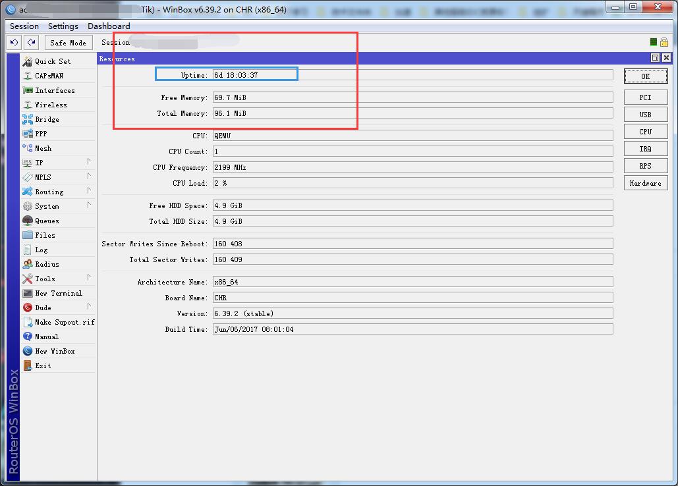678x486 pixels.
Task: Open the Wireless icon
Action: pos(28,105)
